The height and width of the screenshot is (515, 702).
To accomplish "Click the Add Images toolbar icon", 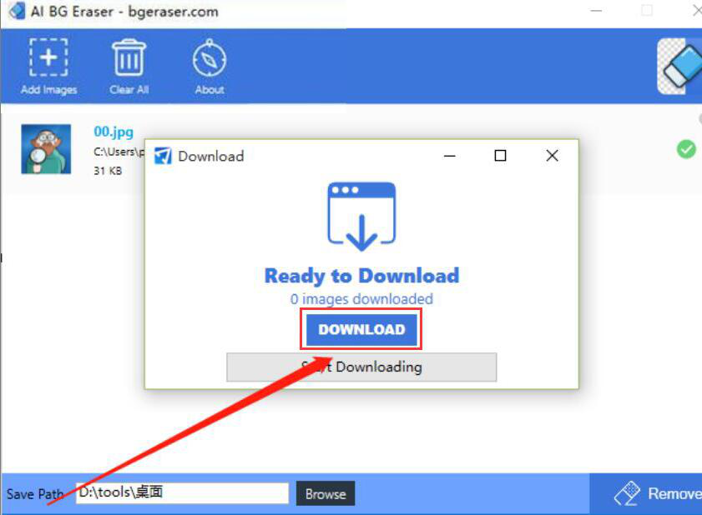I will [48, 57].
